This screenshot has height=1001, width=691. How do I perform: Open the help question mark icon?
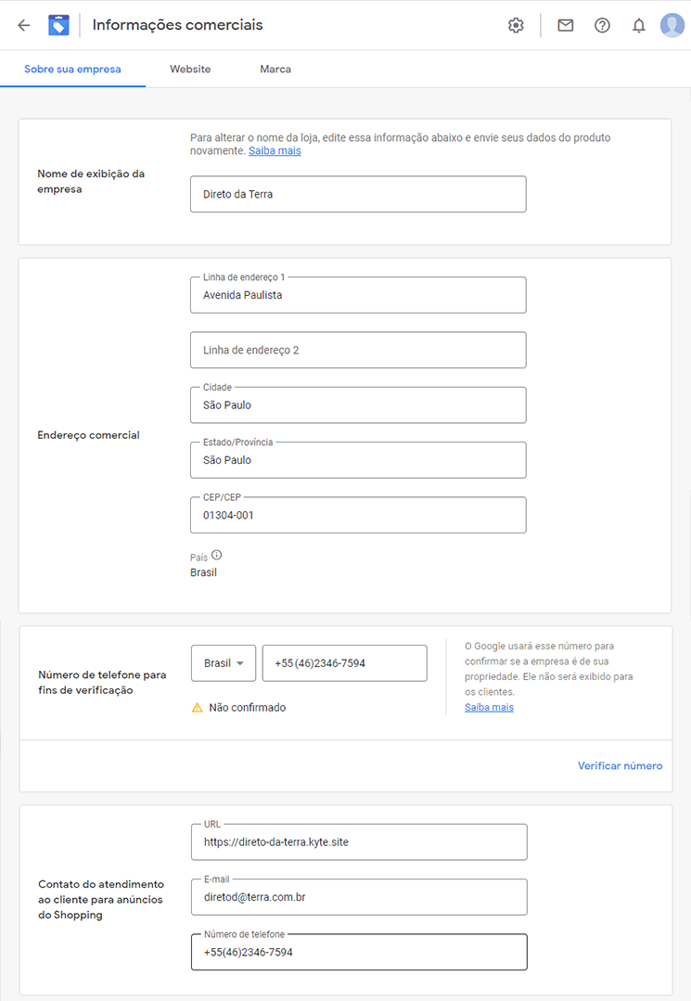(x=602, y=26)
